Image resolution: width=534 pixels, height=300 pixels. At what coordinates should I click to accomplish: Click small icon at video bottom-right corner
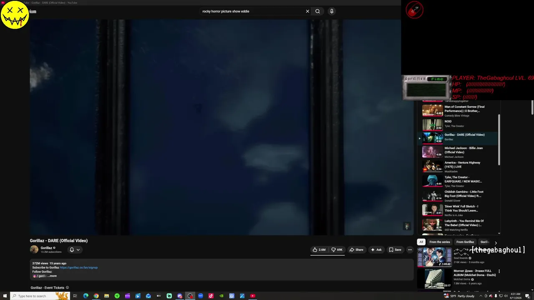(x=407, y=226)
